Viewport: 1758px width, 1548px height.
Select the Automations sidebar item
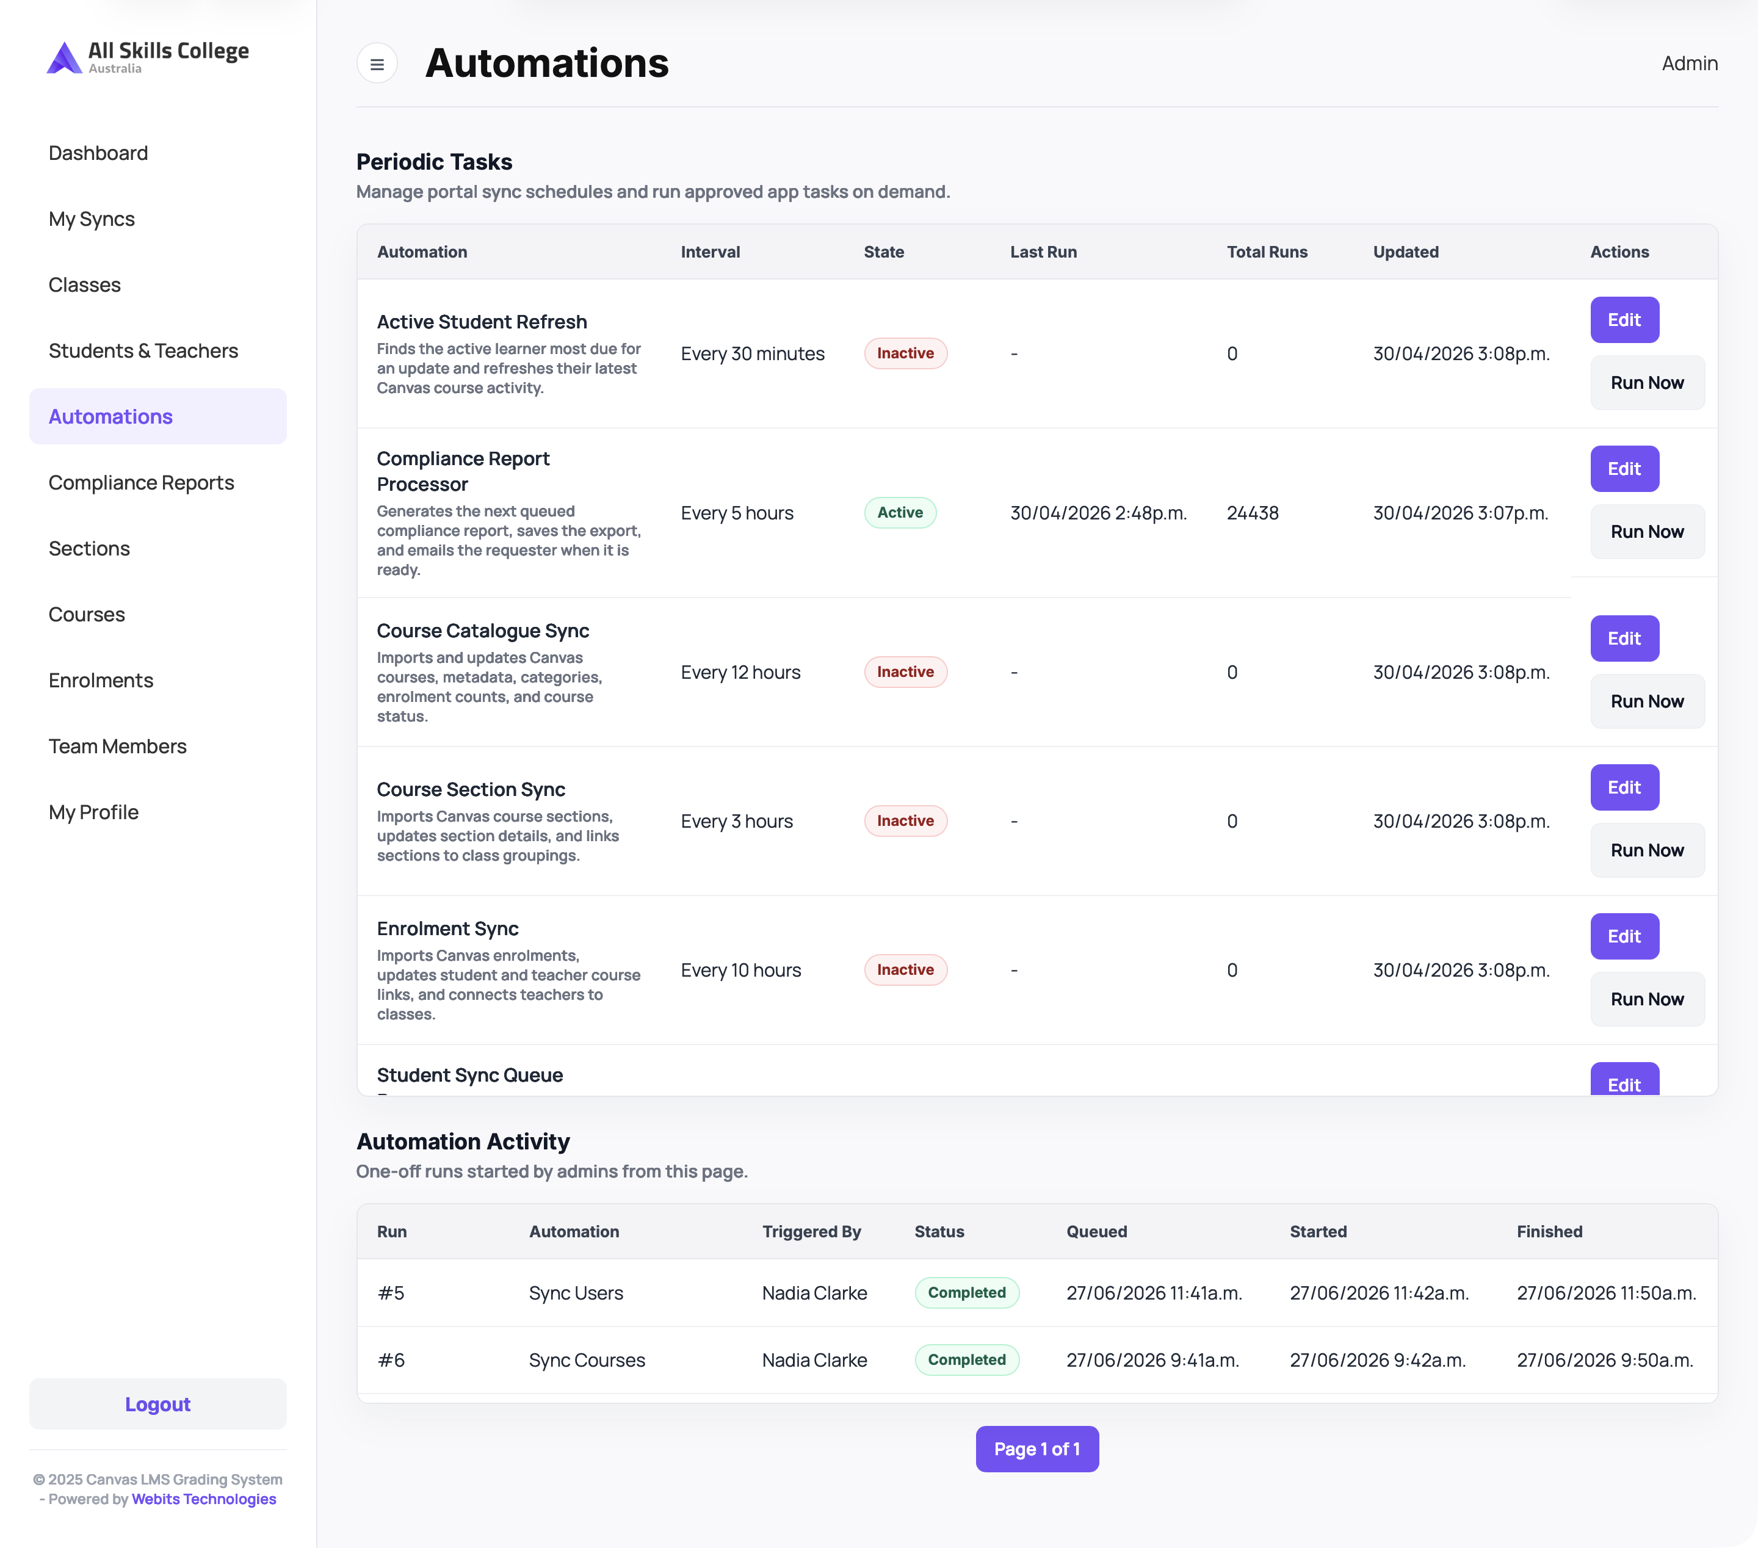pos(158,416)
